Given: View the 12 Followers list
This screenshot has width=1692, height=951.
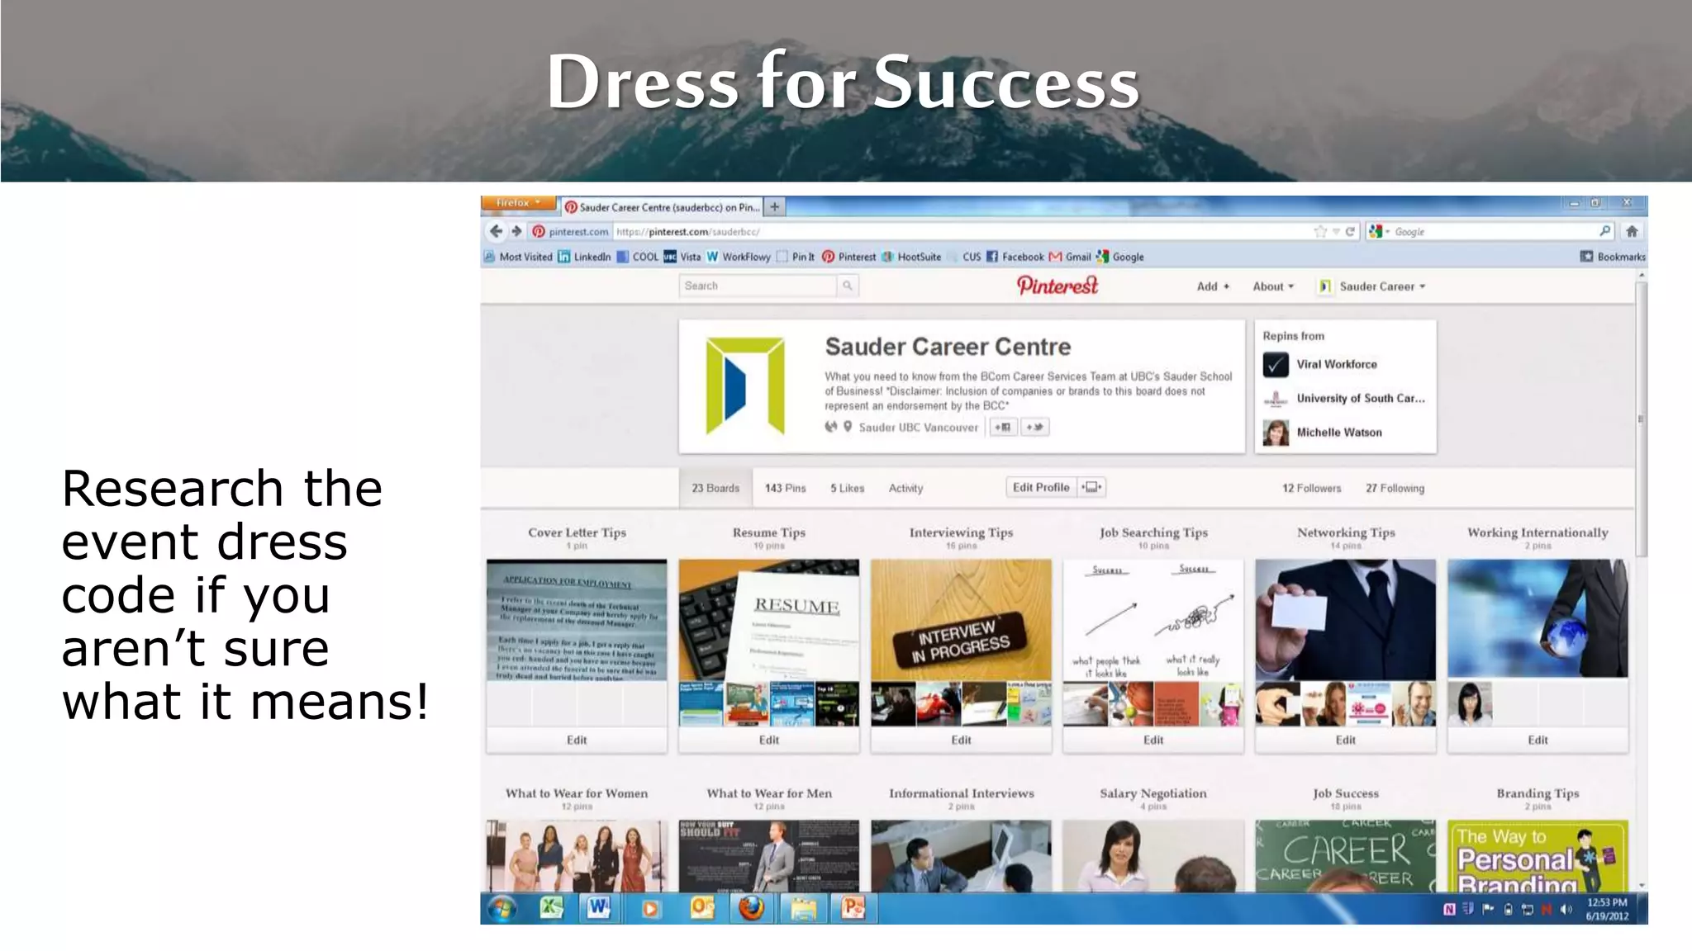Looking at the screenshot, I should [1311, 488].
